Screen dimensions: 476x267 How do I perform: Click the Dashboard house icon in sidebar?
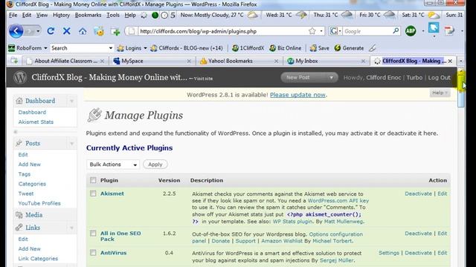pos(19,101)
